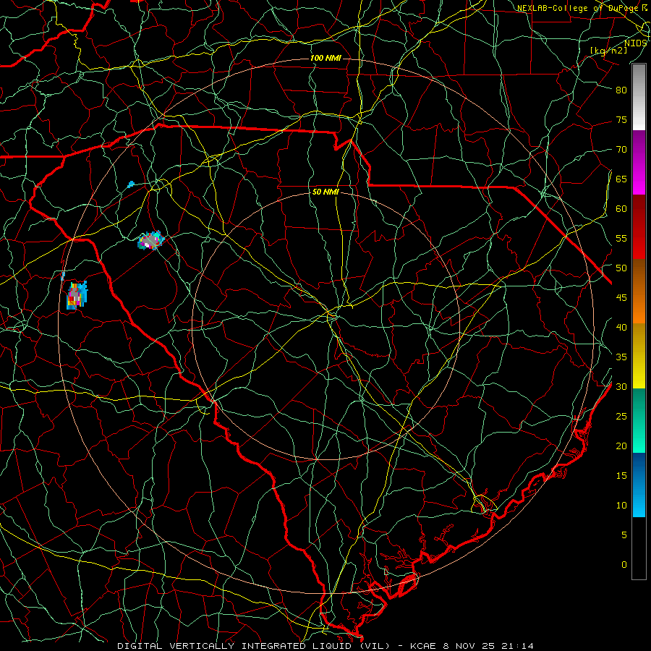Screen dimensions: 651x651
Task: Click the 0 value on the VIL scale
Action: [624, 565]
